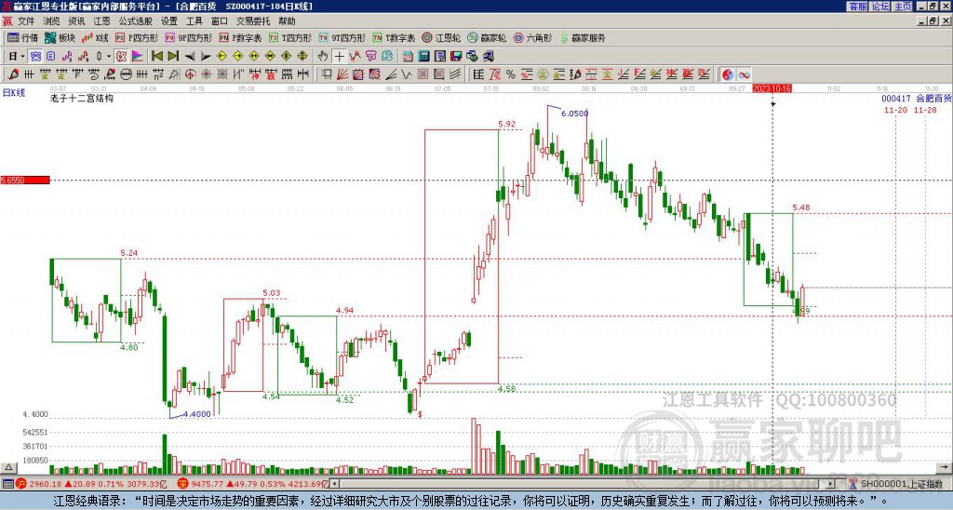This screenshot has width=953, height=510.
Task: Open the 客服 customer service link
Action: 858,7
